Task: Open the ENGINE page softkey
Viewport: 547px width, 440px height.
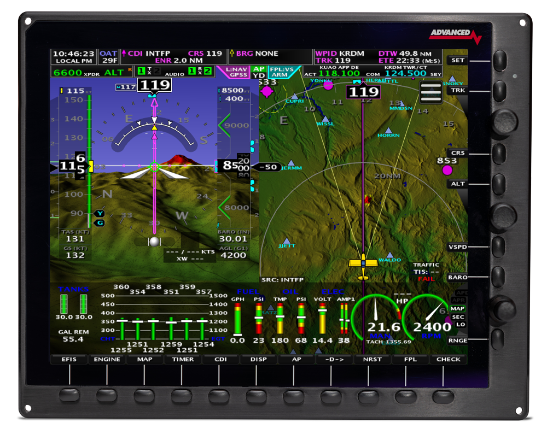Action: point(107,359)
